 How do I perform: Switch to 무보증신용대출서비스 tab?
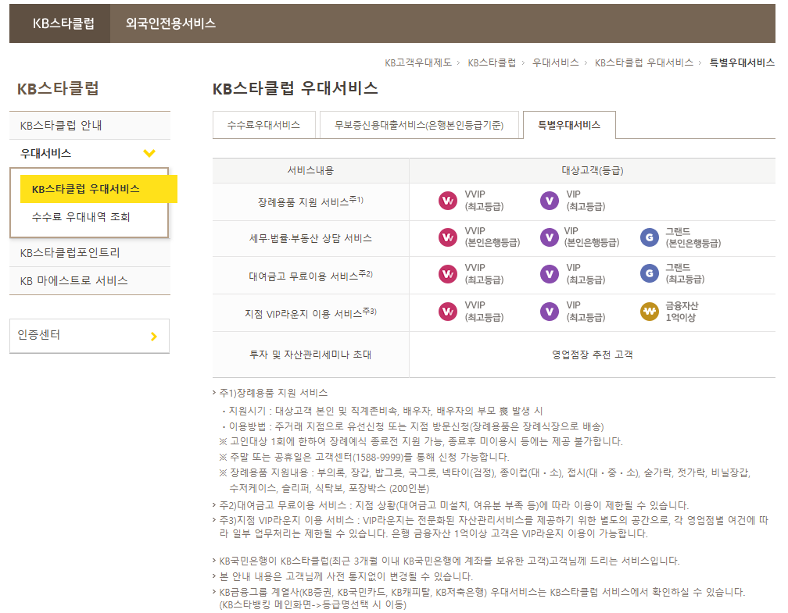[x=419, y=125]
